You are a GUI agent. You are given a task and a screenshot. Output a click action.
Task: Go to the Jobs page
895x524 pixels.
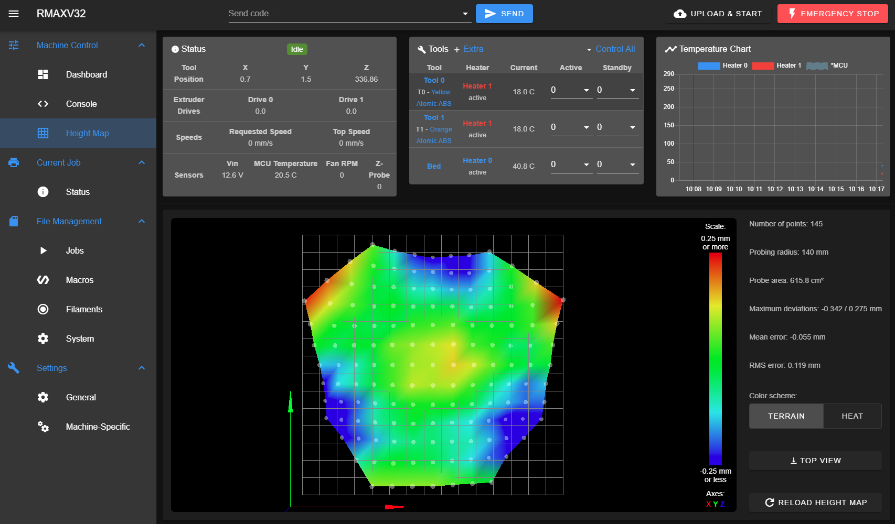pyautogui.click(x=78, y=250)
